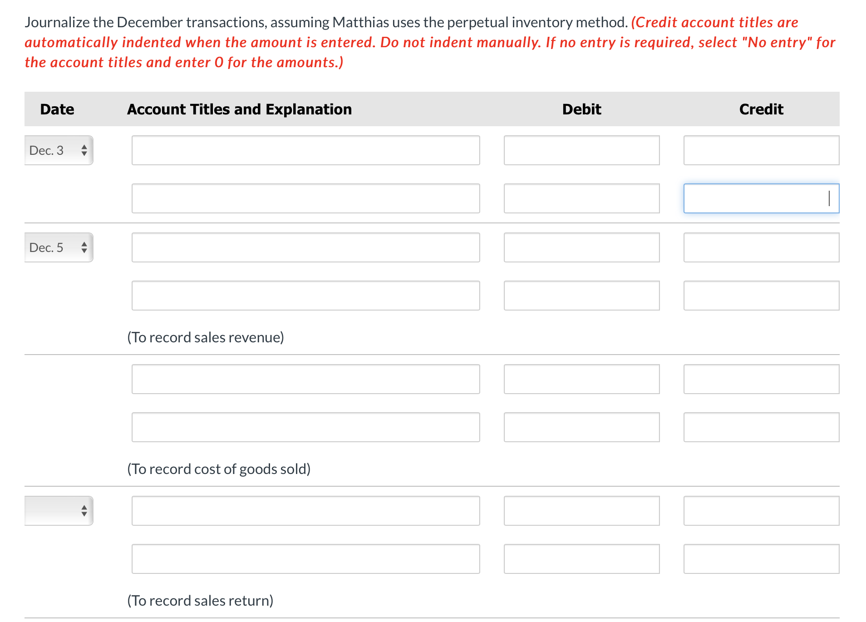Image resolution: width=866 pixels, height=622 pixels.
Task: Click first credit field of sales return entry
Action: point(761,511)
